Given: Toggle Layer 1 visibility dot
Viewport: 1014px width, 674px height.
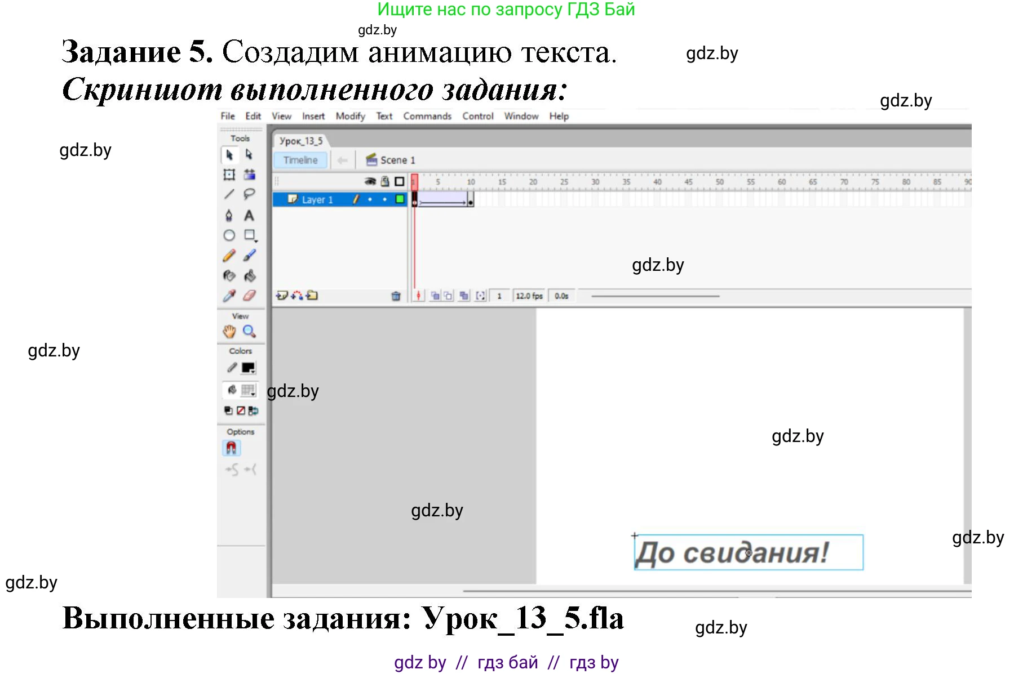Looking at the screenshot, I should [x=370, y=200].
